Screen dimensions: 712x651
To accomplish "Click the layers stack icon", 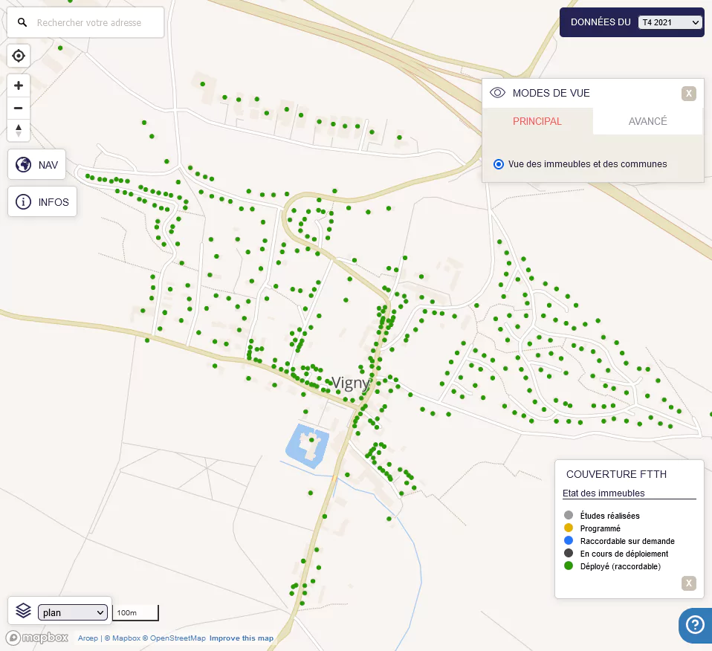I will pos(23,612).
